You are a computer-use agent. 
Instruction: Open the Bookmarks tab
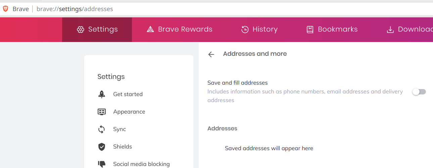(x=332, y=30)
